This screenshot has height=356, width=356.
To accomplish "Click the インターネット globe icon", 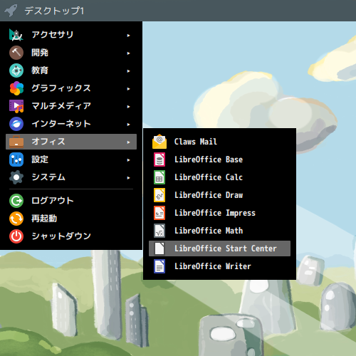I will [x=16, y=124].
